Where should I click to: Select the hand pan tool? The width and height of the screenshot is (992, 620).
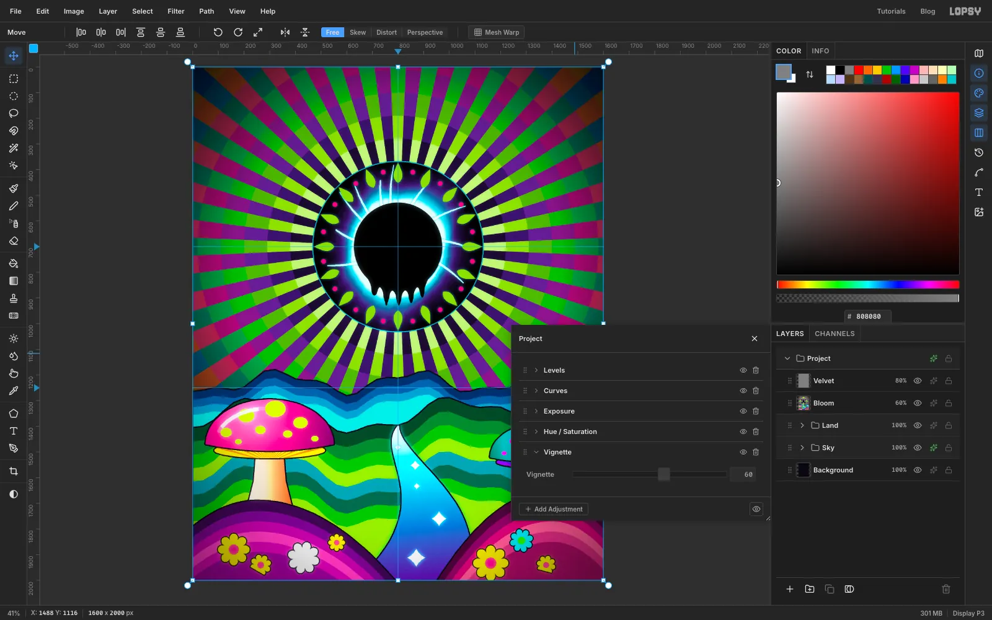pyautogui.click(x=14, y=373)
